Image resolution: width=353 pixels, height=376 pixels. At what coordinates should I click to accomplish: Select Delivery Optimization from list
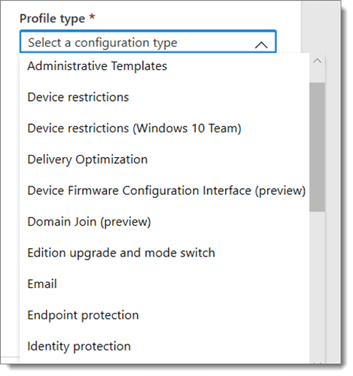87,159
